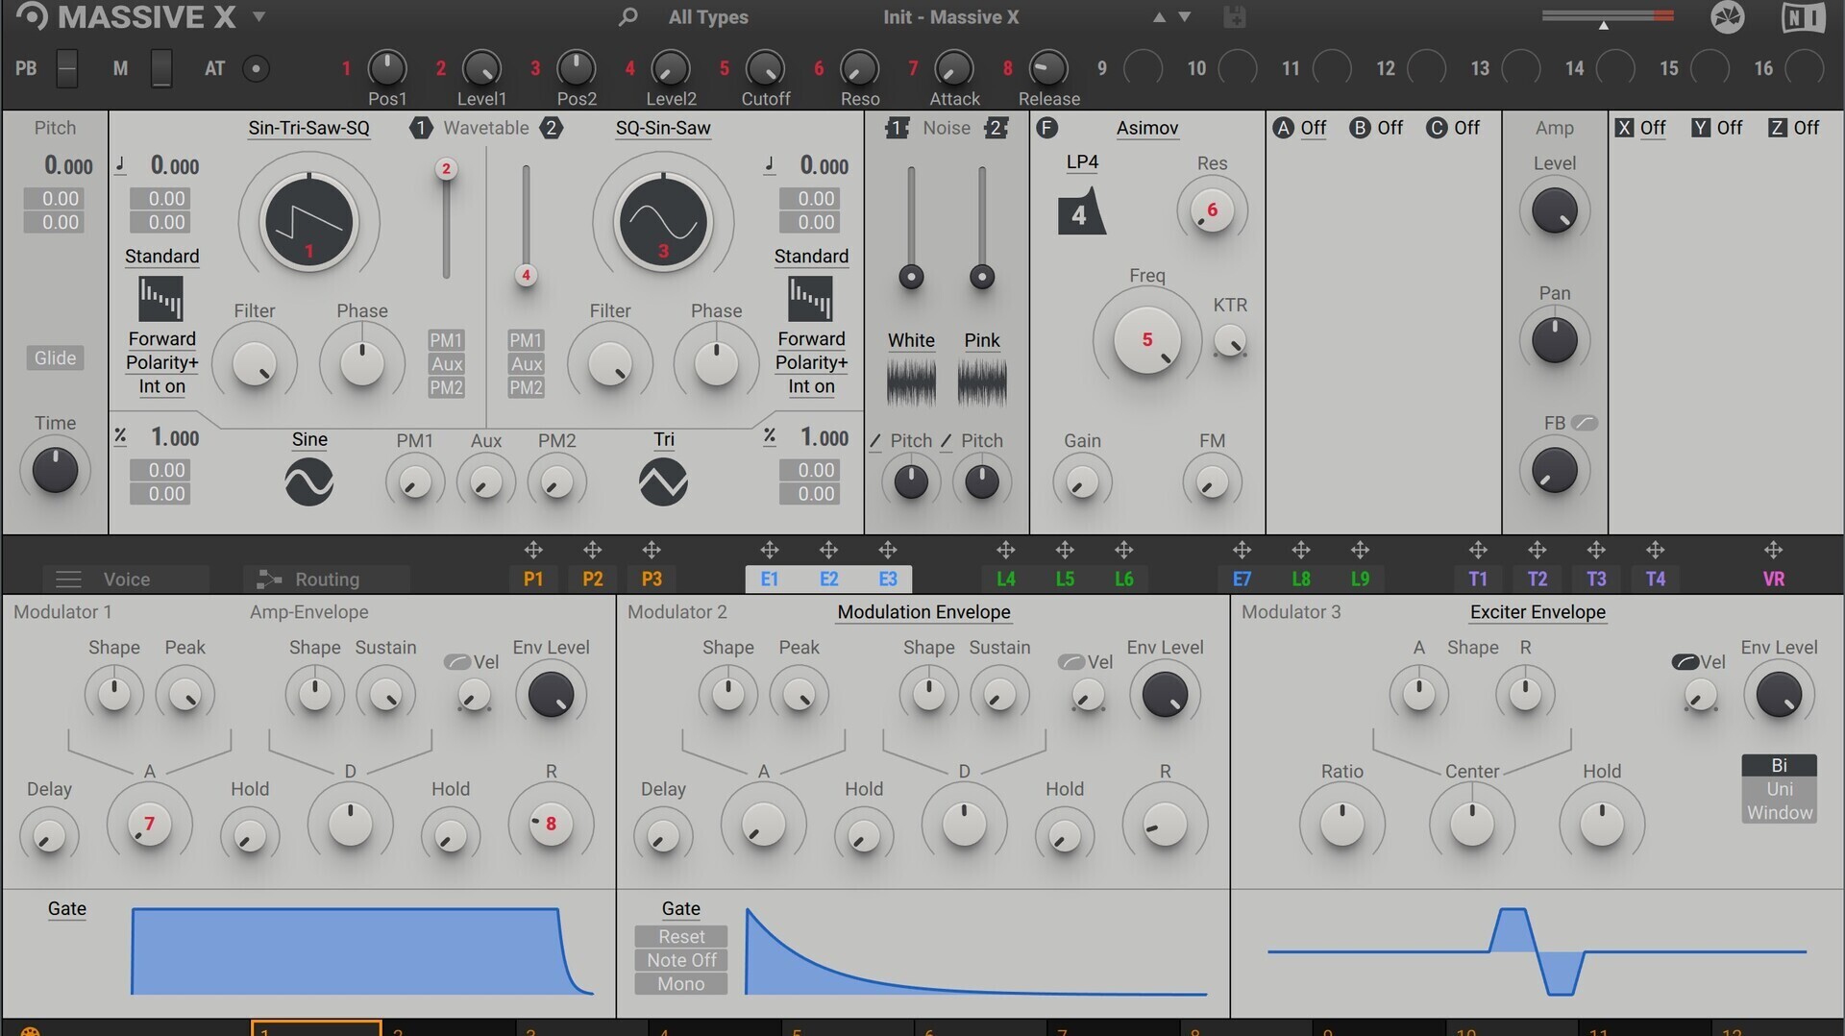Enable Aux on oscillator 2

526,364
